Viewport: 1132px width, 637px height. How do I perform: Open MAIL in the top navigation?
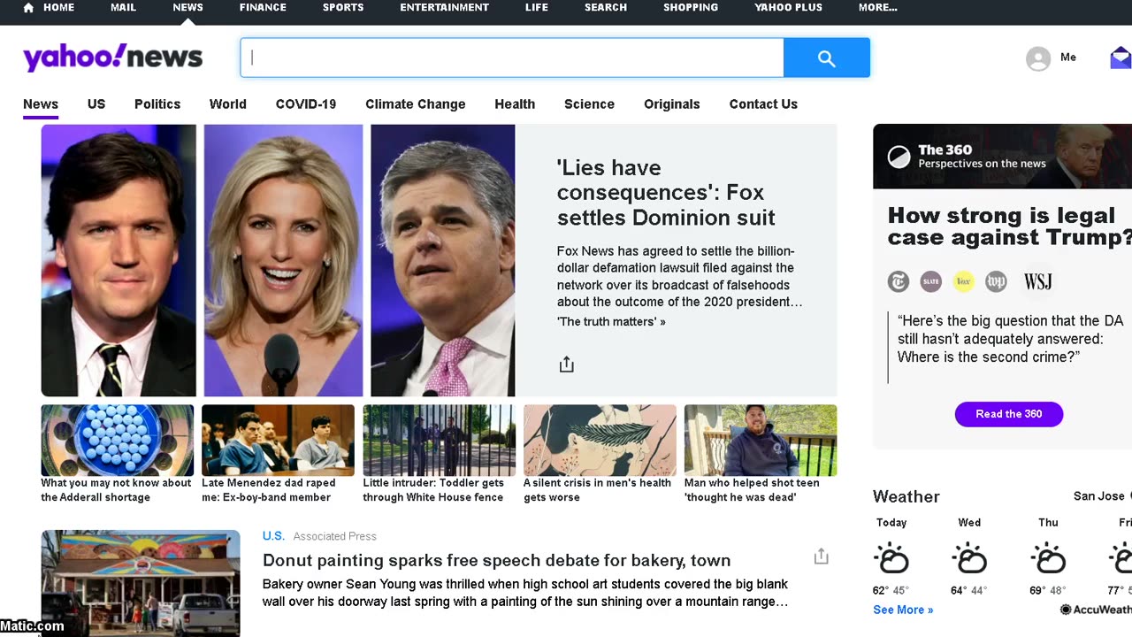[123, 7]
